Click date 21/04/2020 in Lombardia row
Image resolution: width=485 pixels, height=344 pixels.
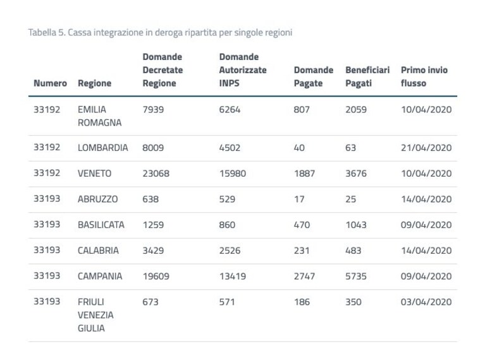(426, 148)
